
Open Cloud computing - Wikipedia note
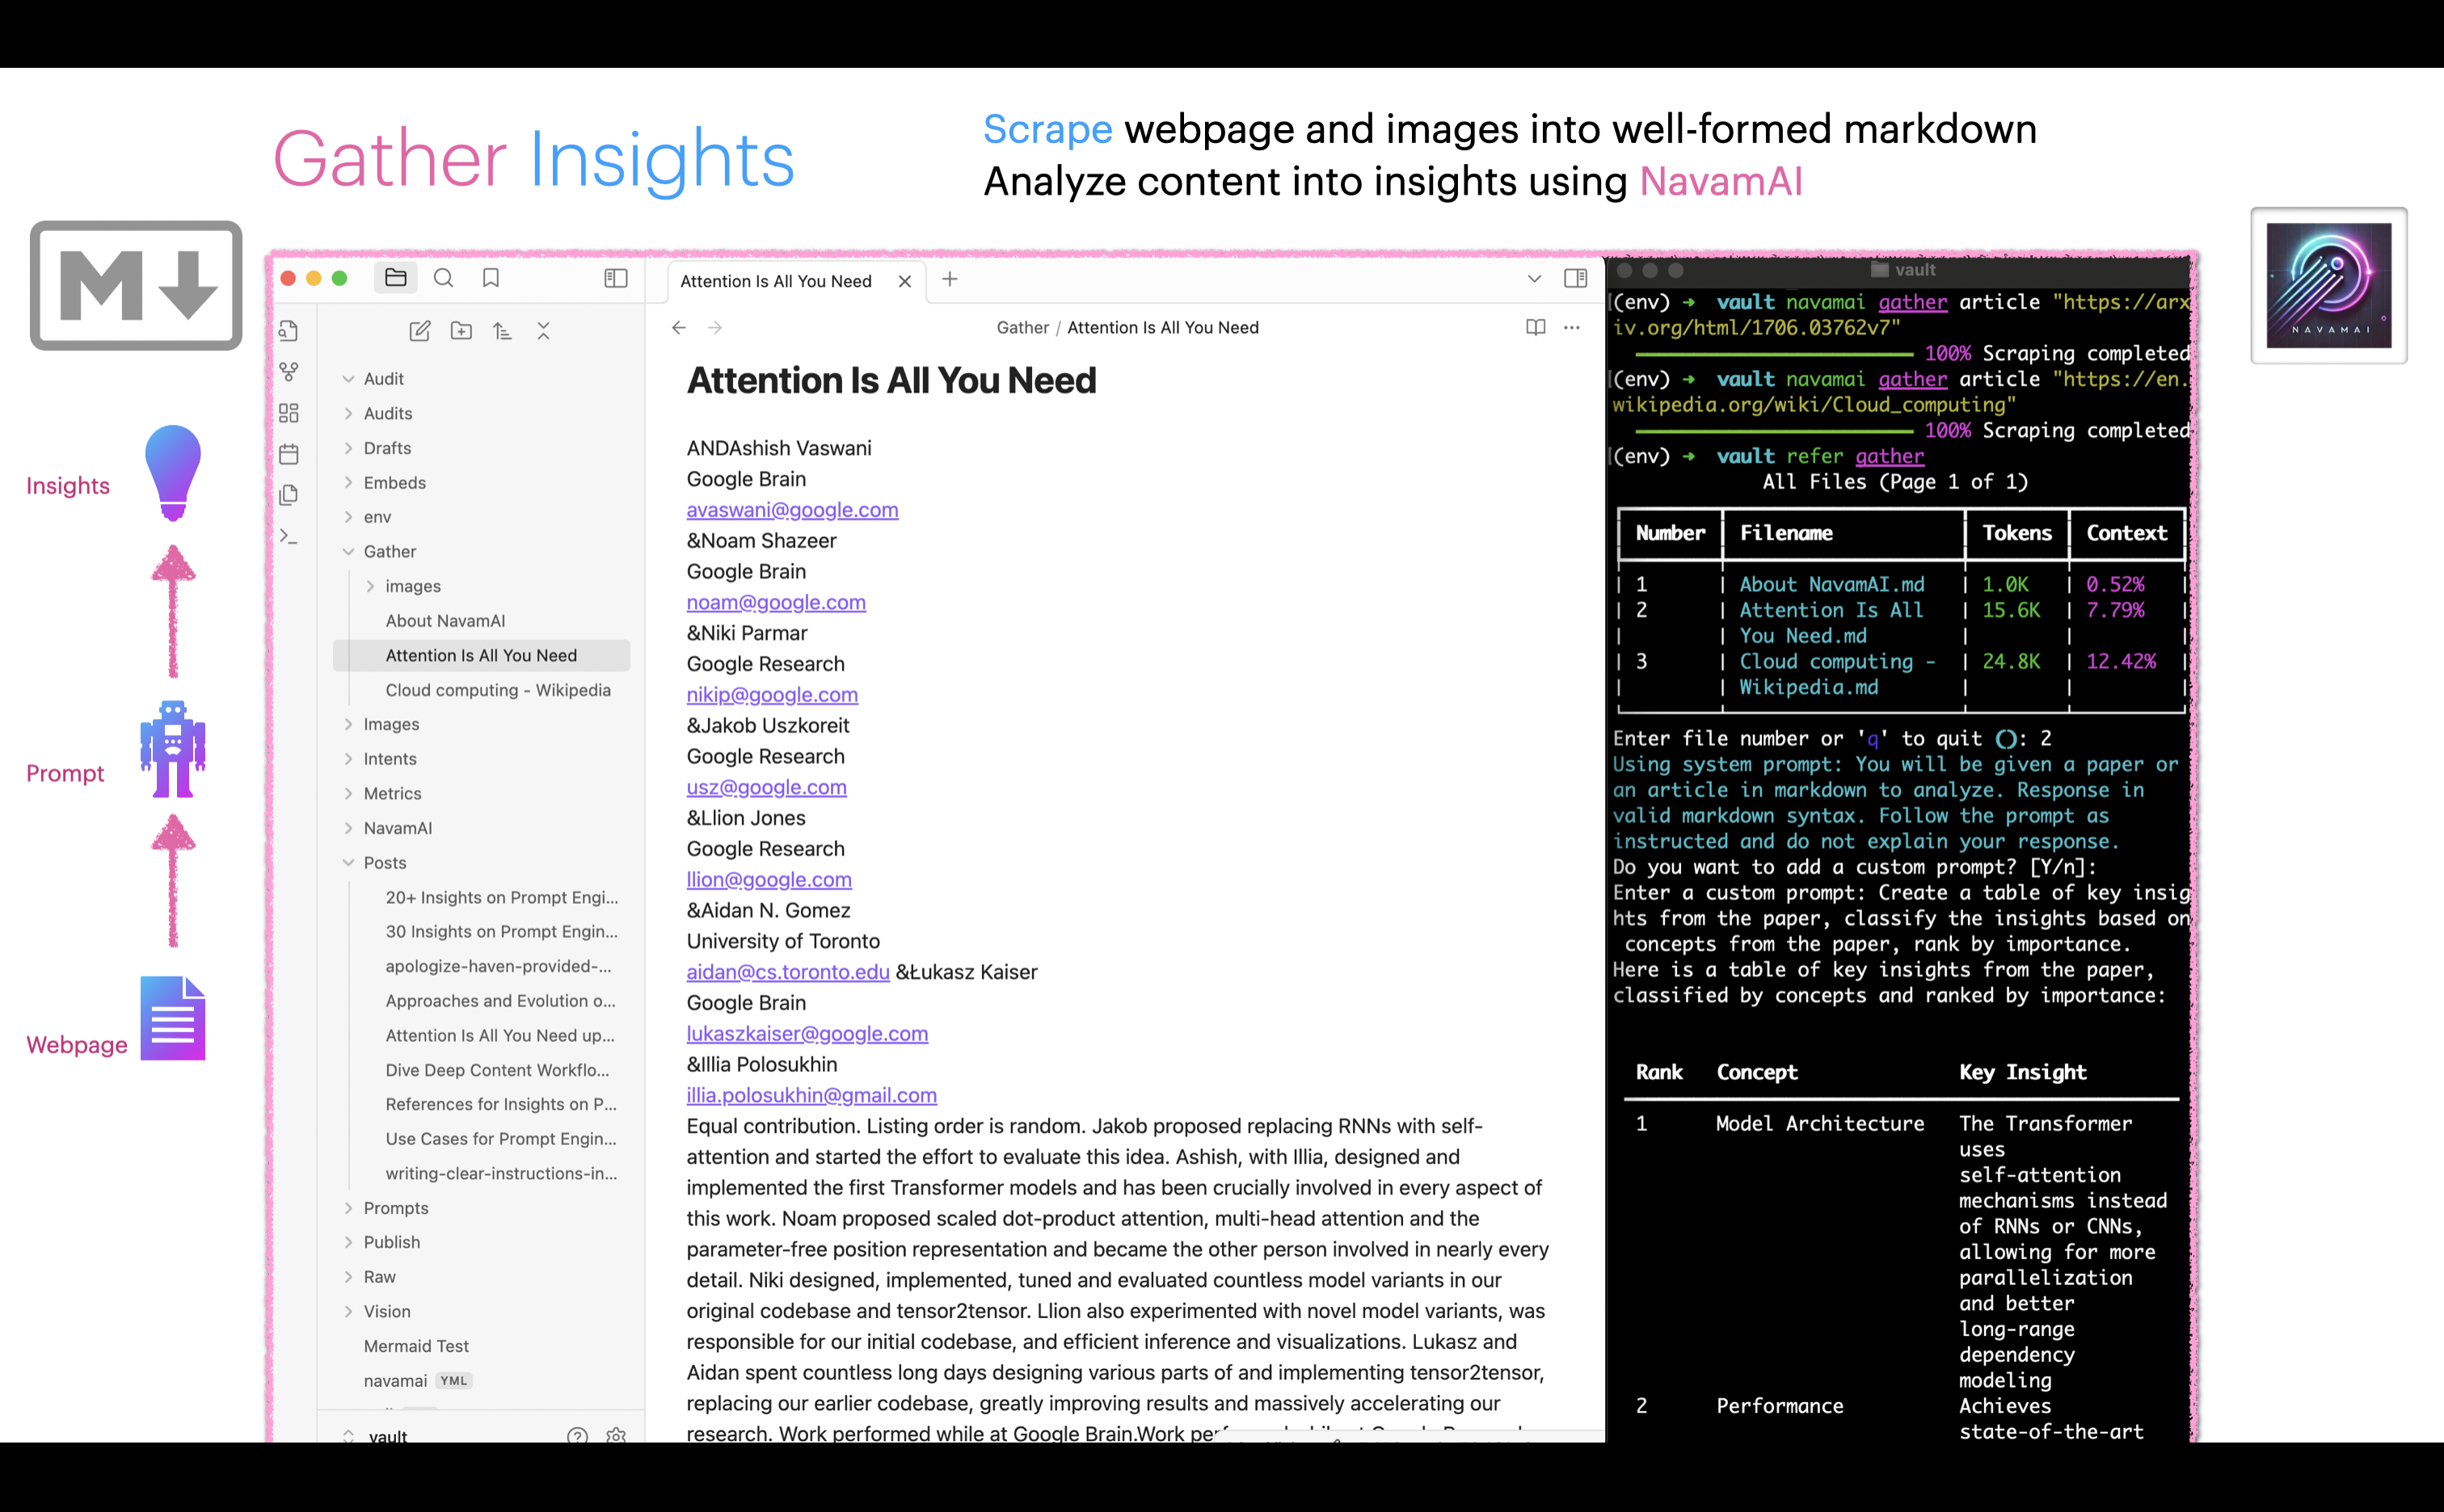pyautogui.click(x=497, y=690)
